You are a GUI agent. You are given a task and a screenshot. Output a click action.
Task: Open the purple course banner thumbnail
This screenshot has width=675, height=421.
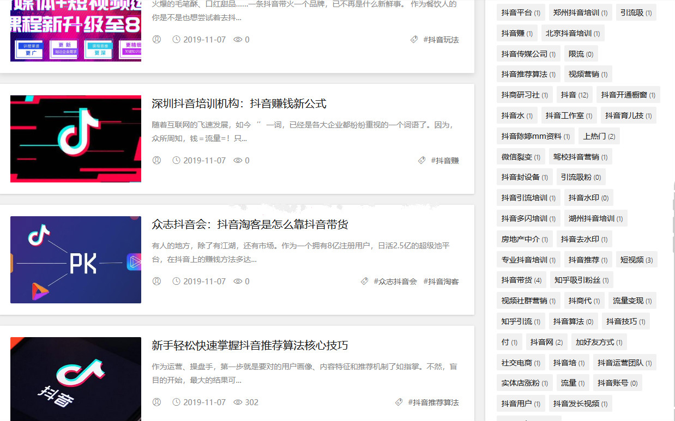coord(76,30)
